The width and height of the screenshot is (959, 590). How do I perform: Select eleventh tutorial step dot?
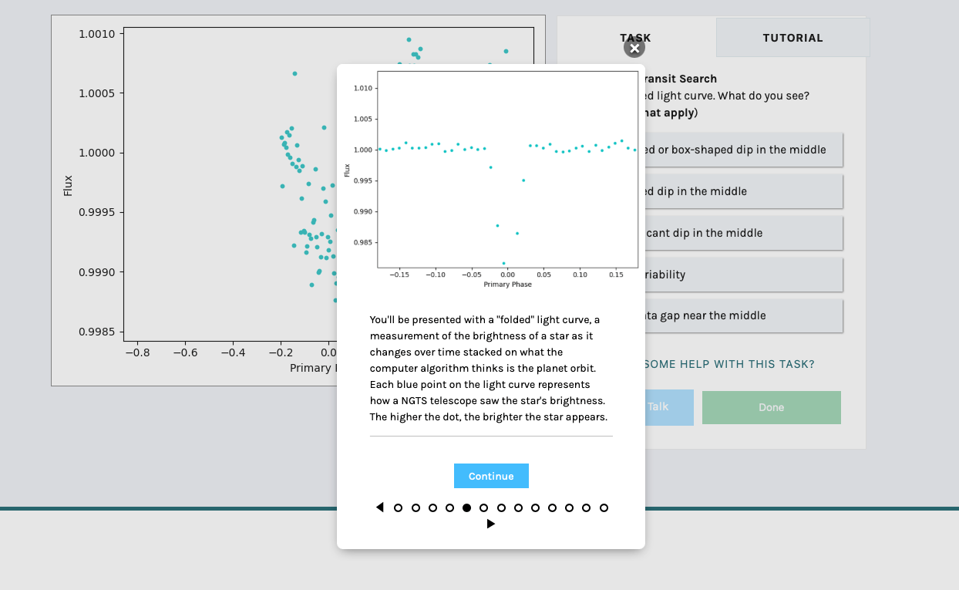[x=569, y=507]
